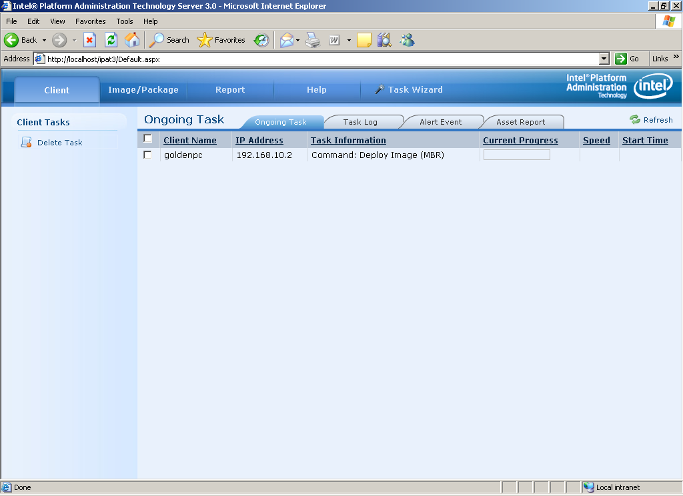The height and width of the screenshot is (496, 683).
Task: Toggle the select-all checkbox in table header
Action: [x=147, y=139]
